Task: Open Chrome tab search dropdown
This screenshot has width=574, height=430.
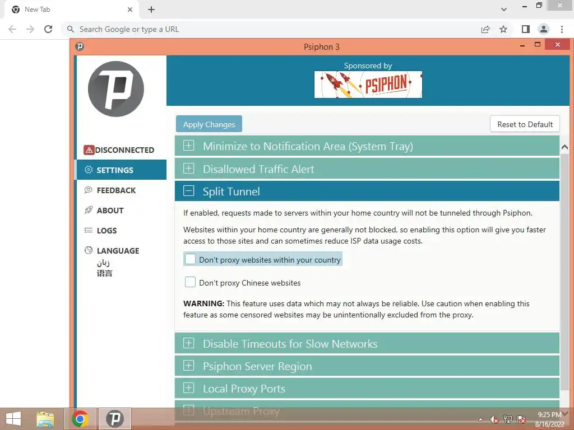Action: [504, 10]
